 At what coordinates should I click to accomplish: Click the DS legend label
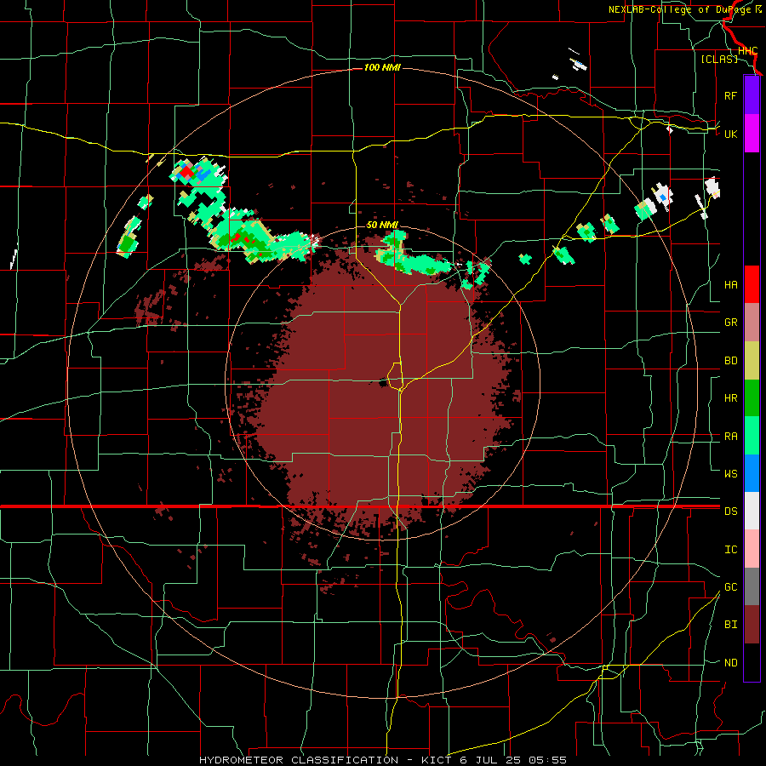coord(730,512)
